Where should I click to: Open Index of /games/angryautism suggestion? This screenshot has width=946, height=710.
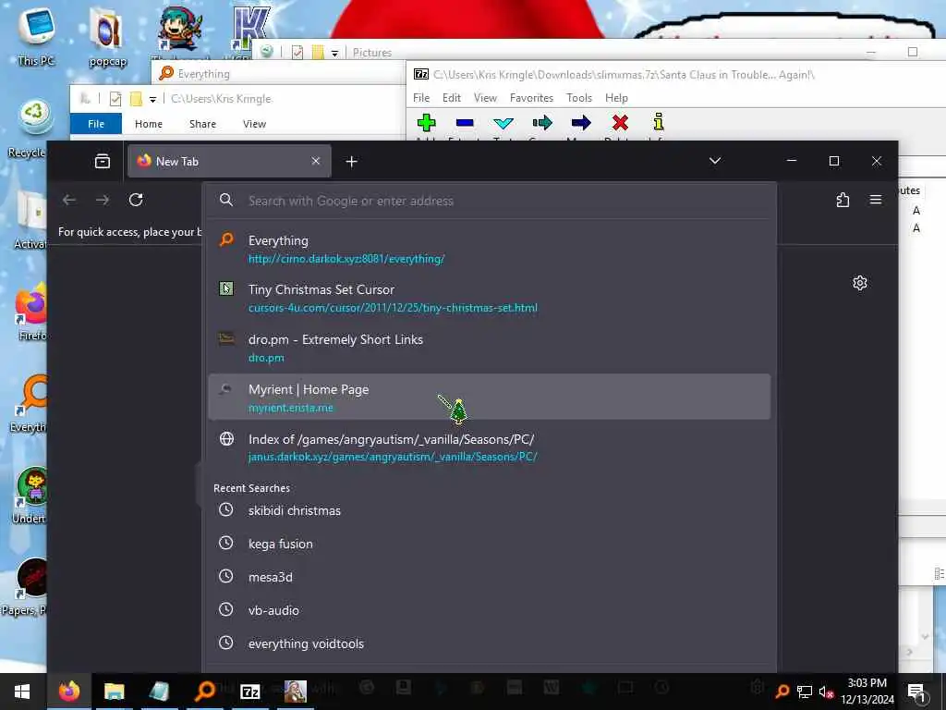pyautogui.click(x=490, y=447)
